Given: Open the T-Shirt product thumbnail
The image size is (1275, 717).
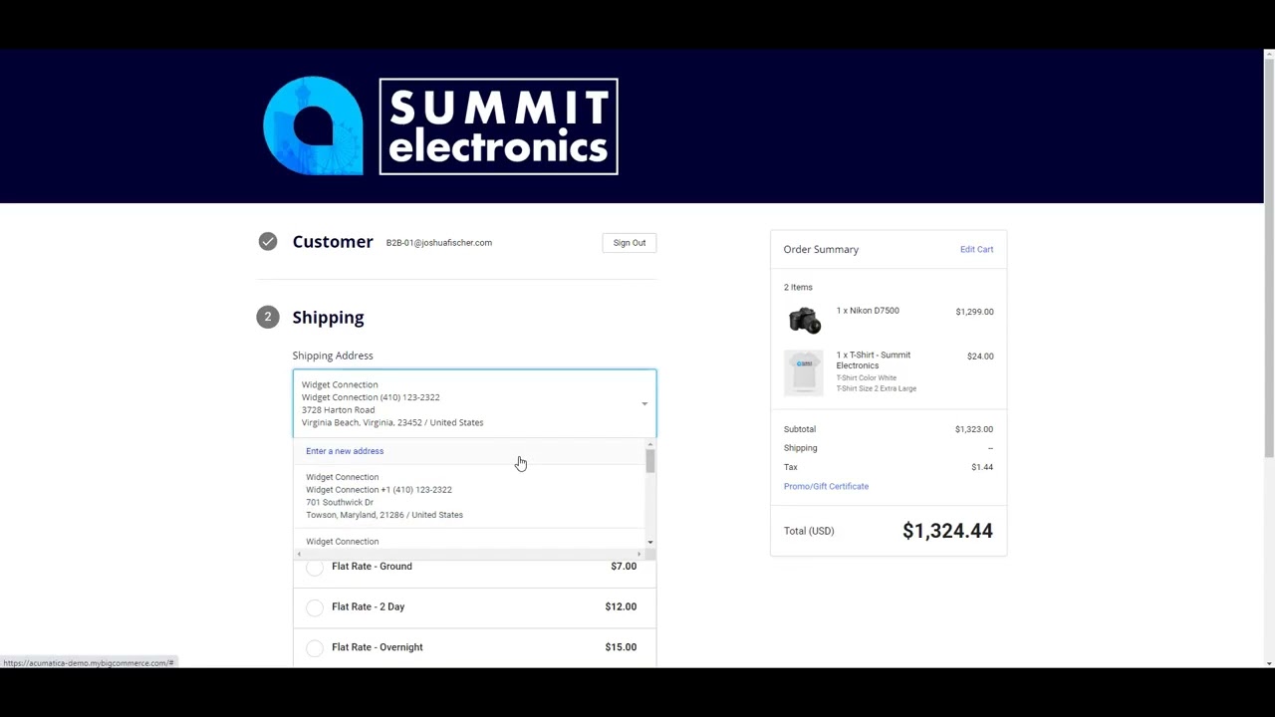Looking at the screenshot, I should [x=804, y=372].
